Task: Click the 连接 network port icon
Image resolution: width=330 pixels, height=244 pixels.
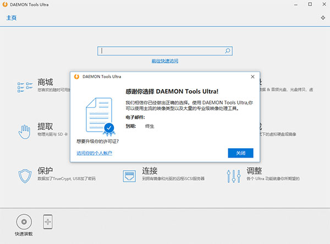Action: pyautogui.click(x=129, y=176)
